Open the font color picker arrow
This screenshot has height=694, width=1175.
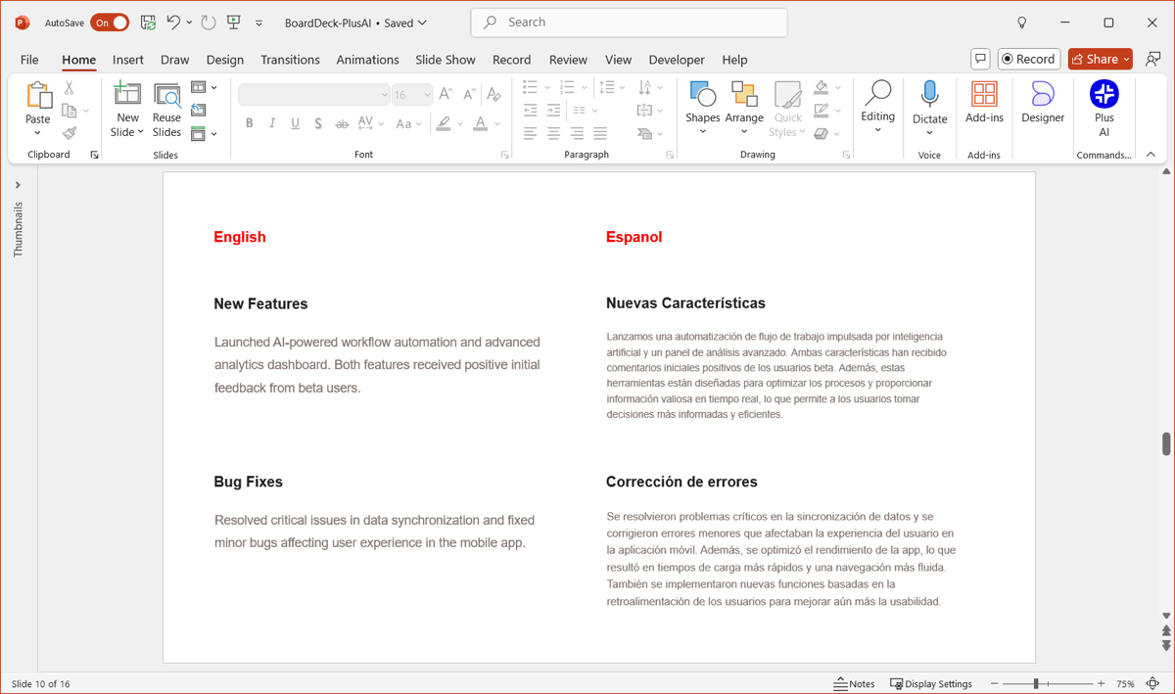[497, 123]
